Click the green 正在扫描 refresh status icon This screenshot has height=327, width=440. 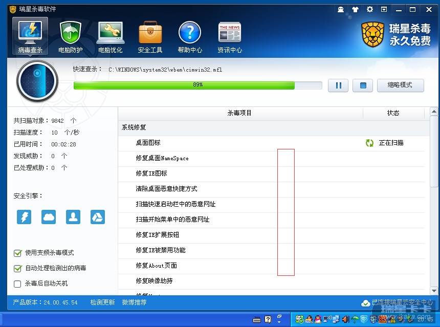click(x=369, y=143)
